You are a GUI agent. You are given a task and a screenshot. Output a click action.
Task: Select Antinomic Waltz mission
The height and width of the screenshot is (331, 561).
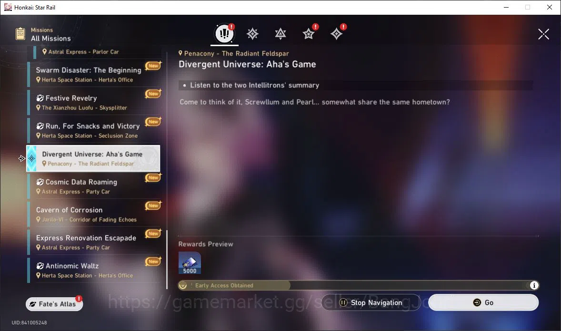click(x=94, y=270)
